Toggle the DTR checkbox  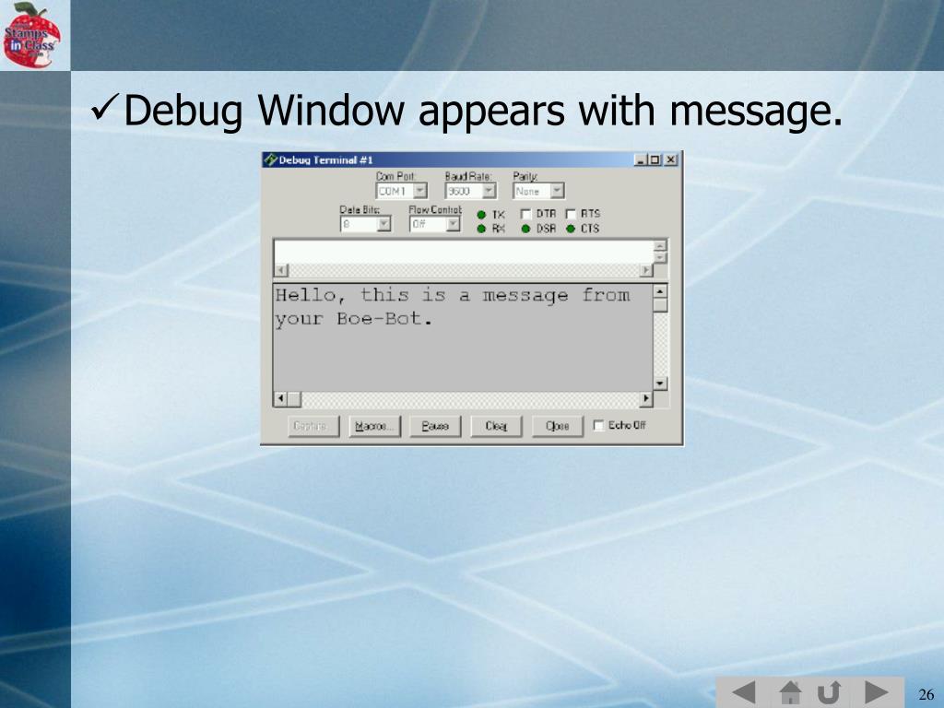(x=525, y=214)
